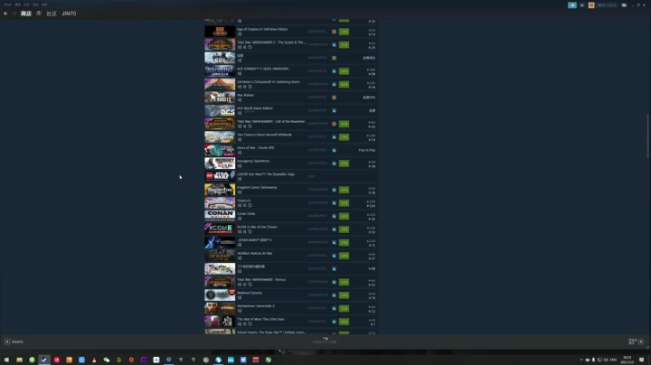651x365 pixels.
Task: Click the discount badge for Age of Empires III
Action: [x=344, y=32]
